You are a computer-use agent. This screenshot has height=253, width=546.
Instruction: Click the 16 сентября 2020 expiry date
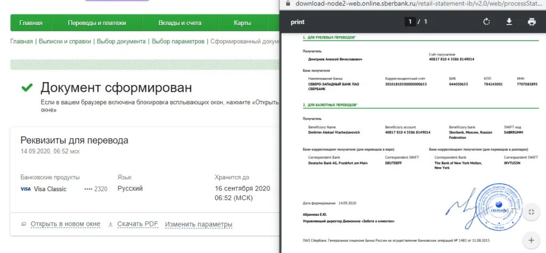[x=243, y=188]
